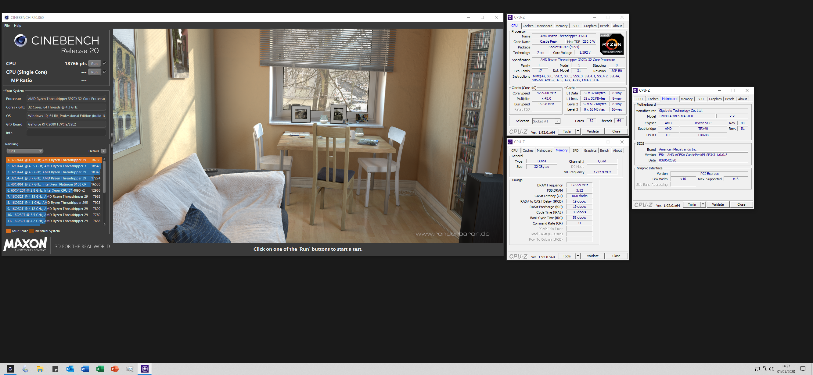This screenshot has width=813, height=375.
Task: Switch to SPD tab in CPU-Z Memory window
Action: [575, 150]
